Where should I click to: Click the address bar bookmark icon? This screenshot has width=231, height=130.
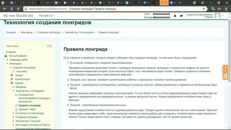pos(204,9)
